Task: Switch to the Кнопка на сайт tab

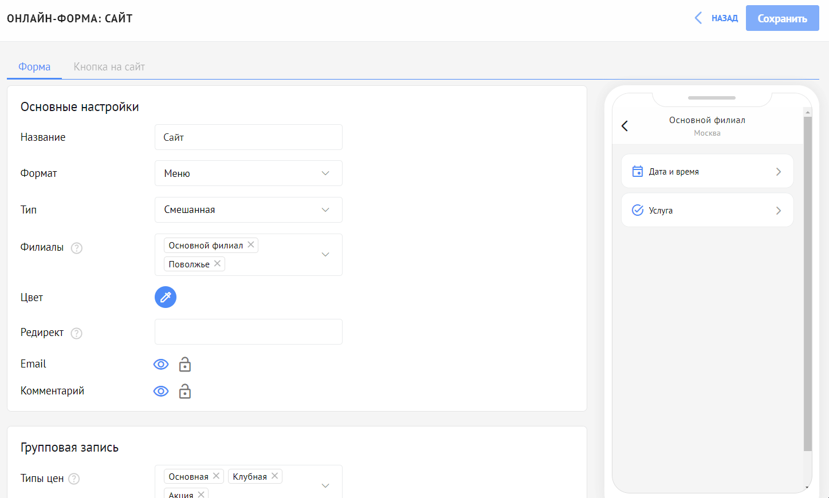Action: [x=109, y=67]
